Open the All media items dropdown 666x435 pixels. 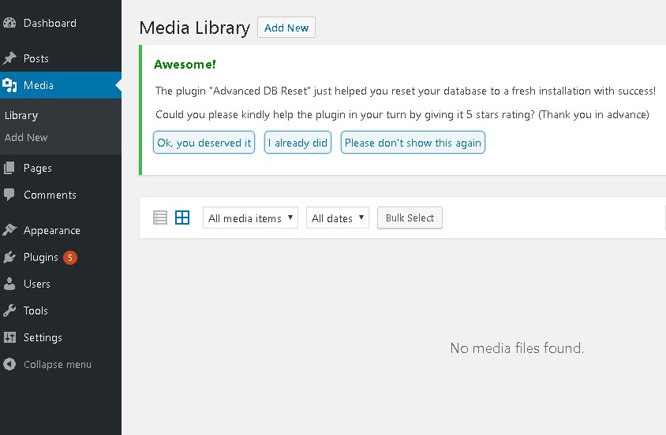tap(250, 218)
